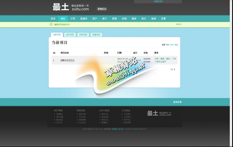Click the 删除 link for project 1
The image size is (233, 147).
pyautogui.click(x=168, y=58)
